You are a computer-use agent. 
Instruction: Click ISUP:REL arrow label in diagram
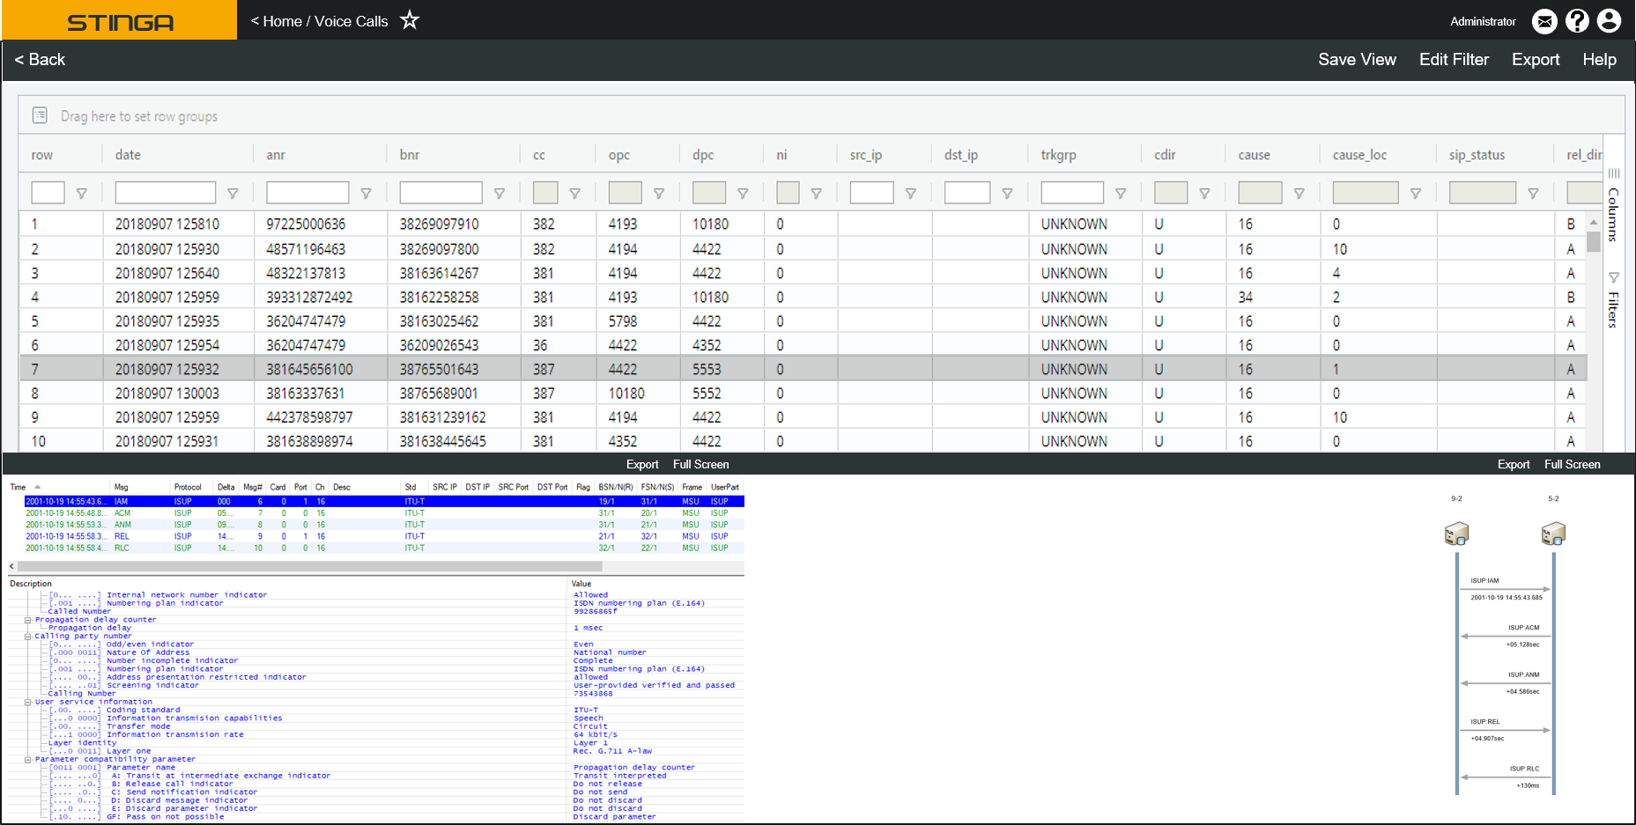pyautogui.click(x=1484, y=722)
